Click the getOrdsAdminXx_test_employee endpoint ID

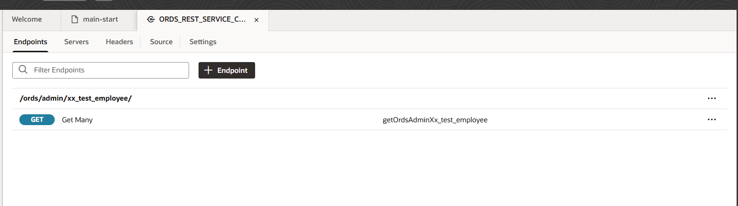pyautogui.click(x=435, y=120)
